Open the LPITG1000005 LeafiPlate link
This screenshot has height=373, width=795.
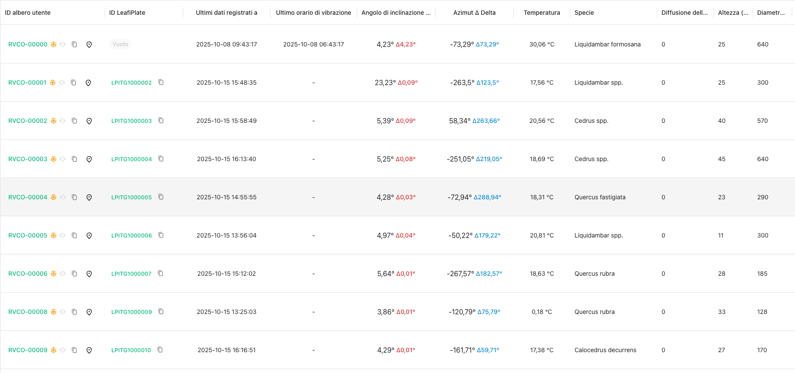131,197
